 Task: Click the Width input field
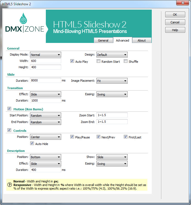46,61
